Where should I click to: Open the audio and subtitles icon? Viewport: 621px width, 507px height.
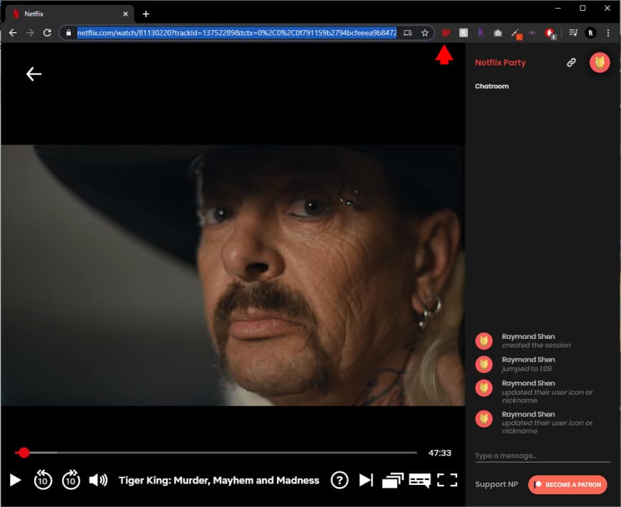(x=421, y=481)
